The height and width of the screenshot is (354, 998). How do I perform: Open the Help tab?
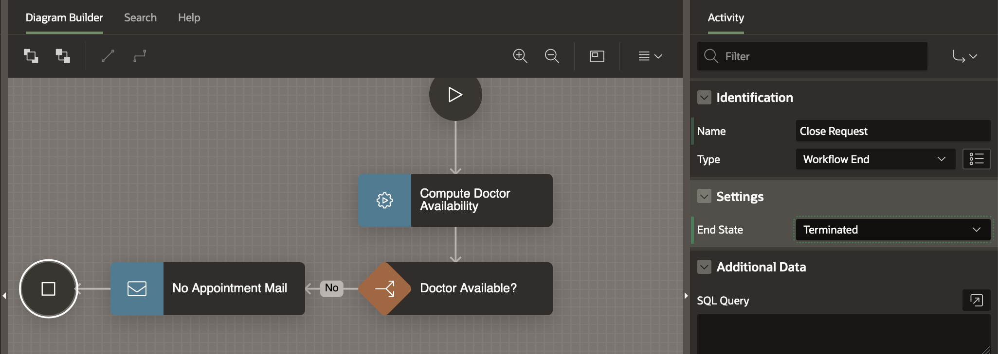click(189, 18)
